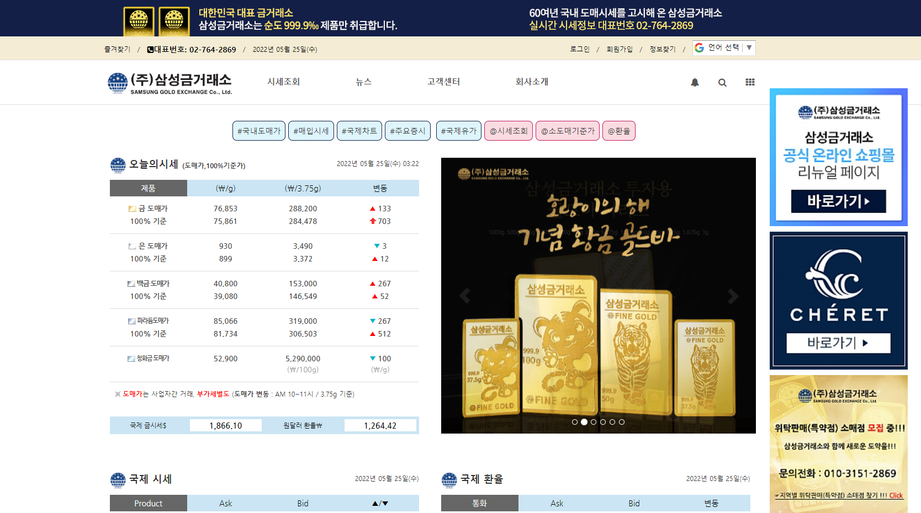The width and height of the screenshot is (921, 513).
Task: Select the #주요증시 tag
Action: [x=407, y=131]
